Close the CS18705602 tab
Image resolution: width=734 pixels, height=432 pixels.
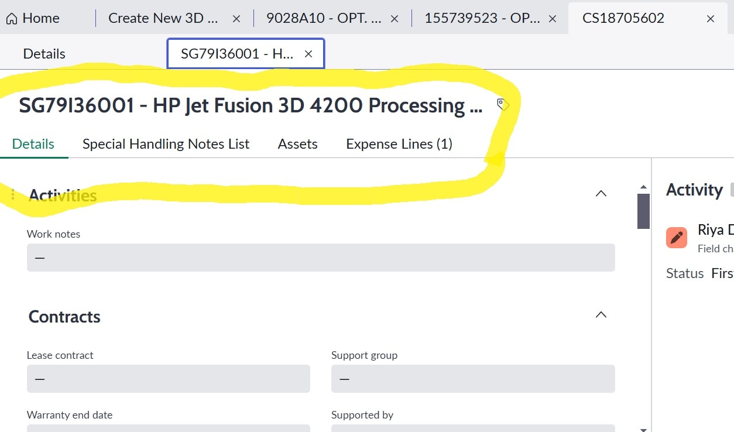711,19
